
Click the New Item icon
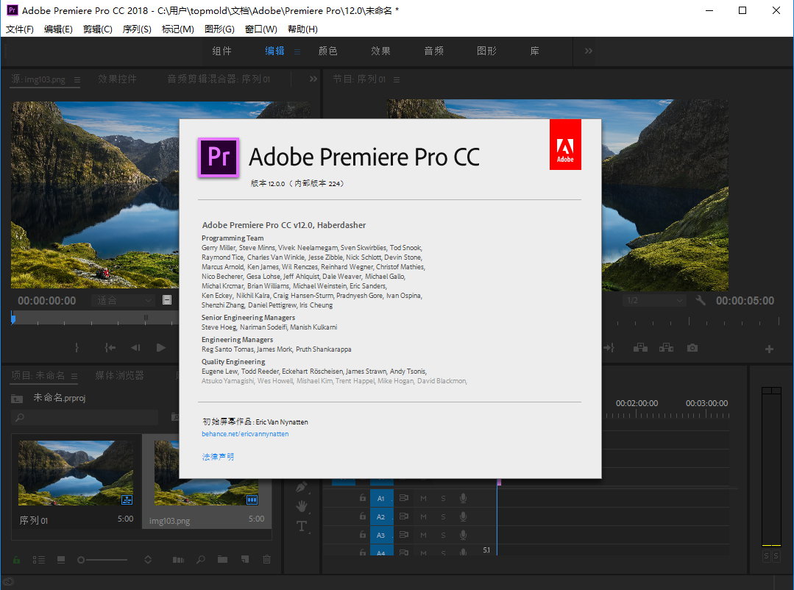[245, 560]
